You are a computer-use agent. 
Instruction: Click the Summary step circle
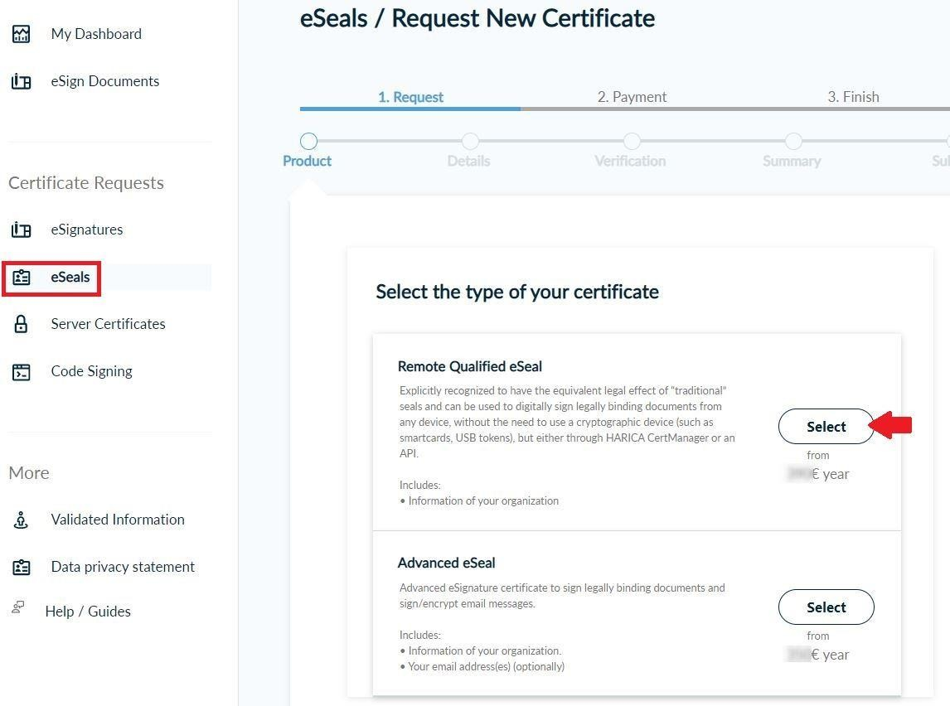[792, 141]
